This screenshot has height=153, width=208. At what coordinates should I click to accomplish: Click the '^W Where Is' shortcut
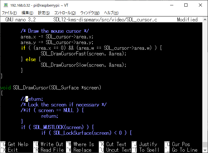click(80, 144)
